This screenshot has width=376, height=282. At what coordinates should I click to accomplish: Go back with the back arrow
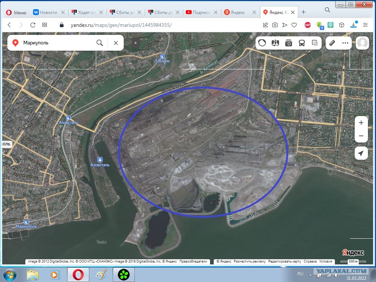9,25
